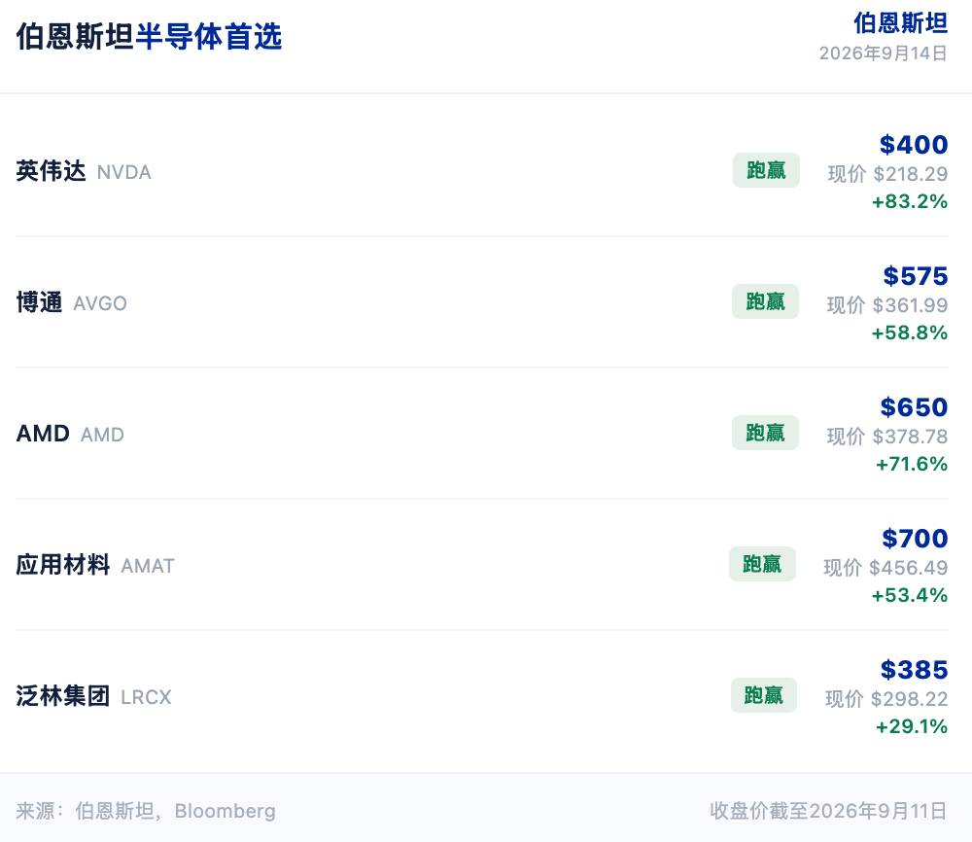Click the 跑赢 badge for 博通

[x=765, y=302]
